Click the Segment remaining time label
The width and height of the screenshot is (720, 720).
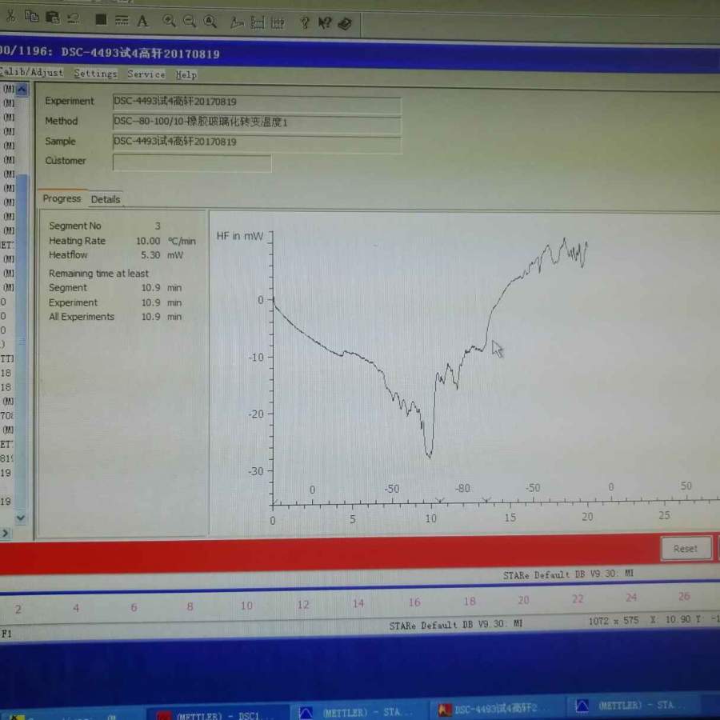(68, 287)
